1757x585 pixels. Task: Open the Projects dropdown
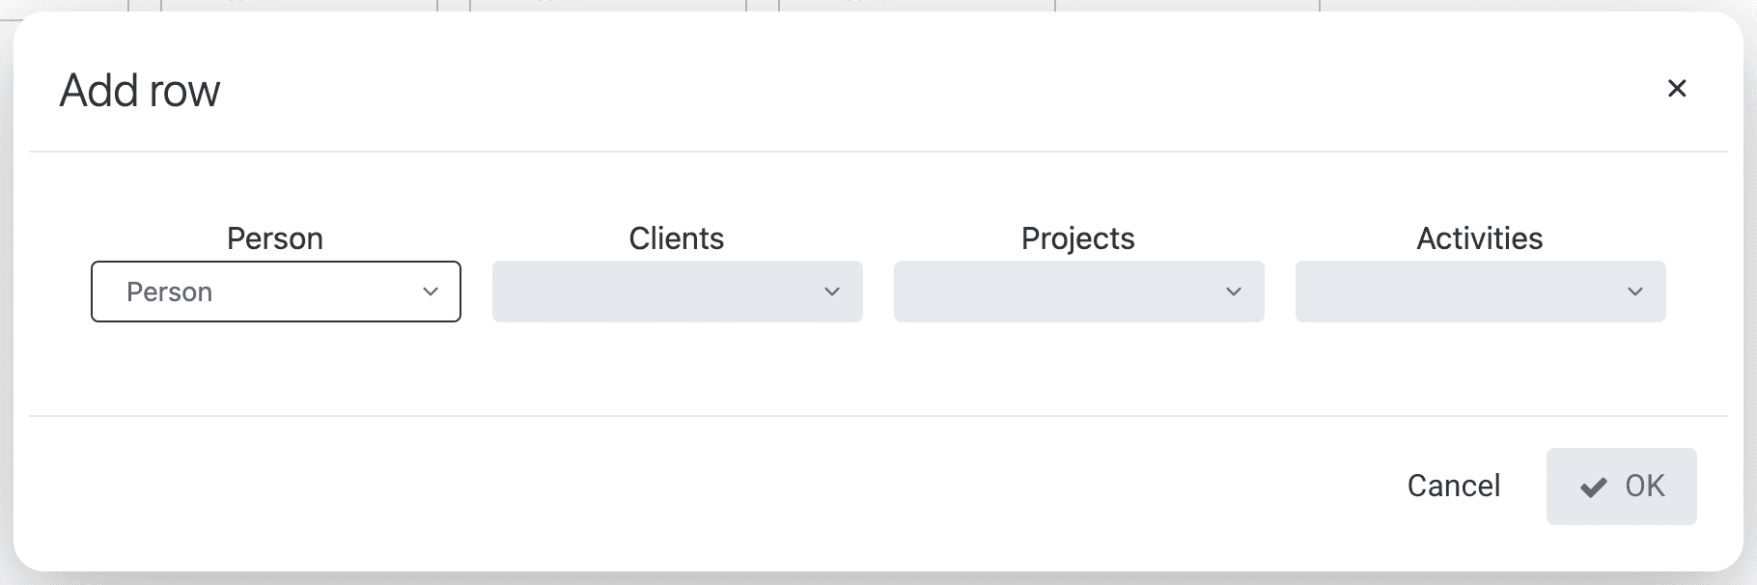coord(1077,292)
